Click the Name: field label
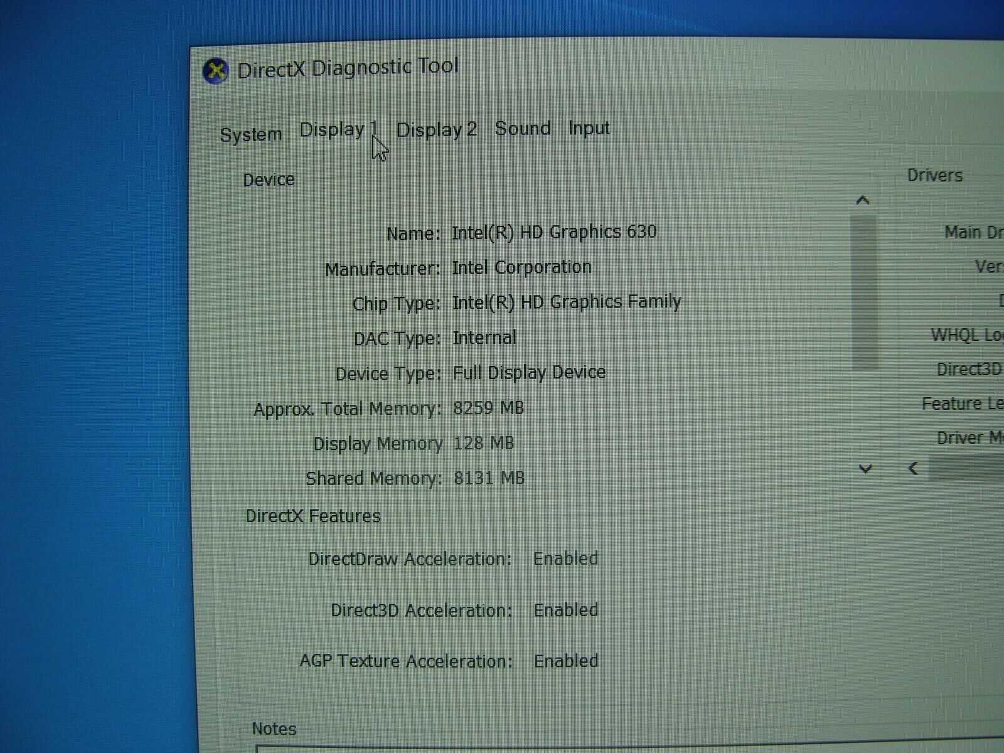Viewport: 1004px width, 753px height. point(413,234)
